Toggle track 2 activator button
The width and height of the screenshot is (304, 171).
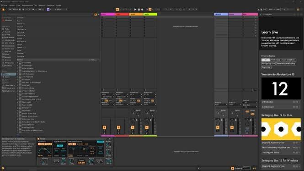(x=118, y=127)
